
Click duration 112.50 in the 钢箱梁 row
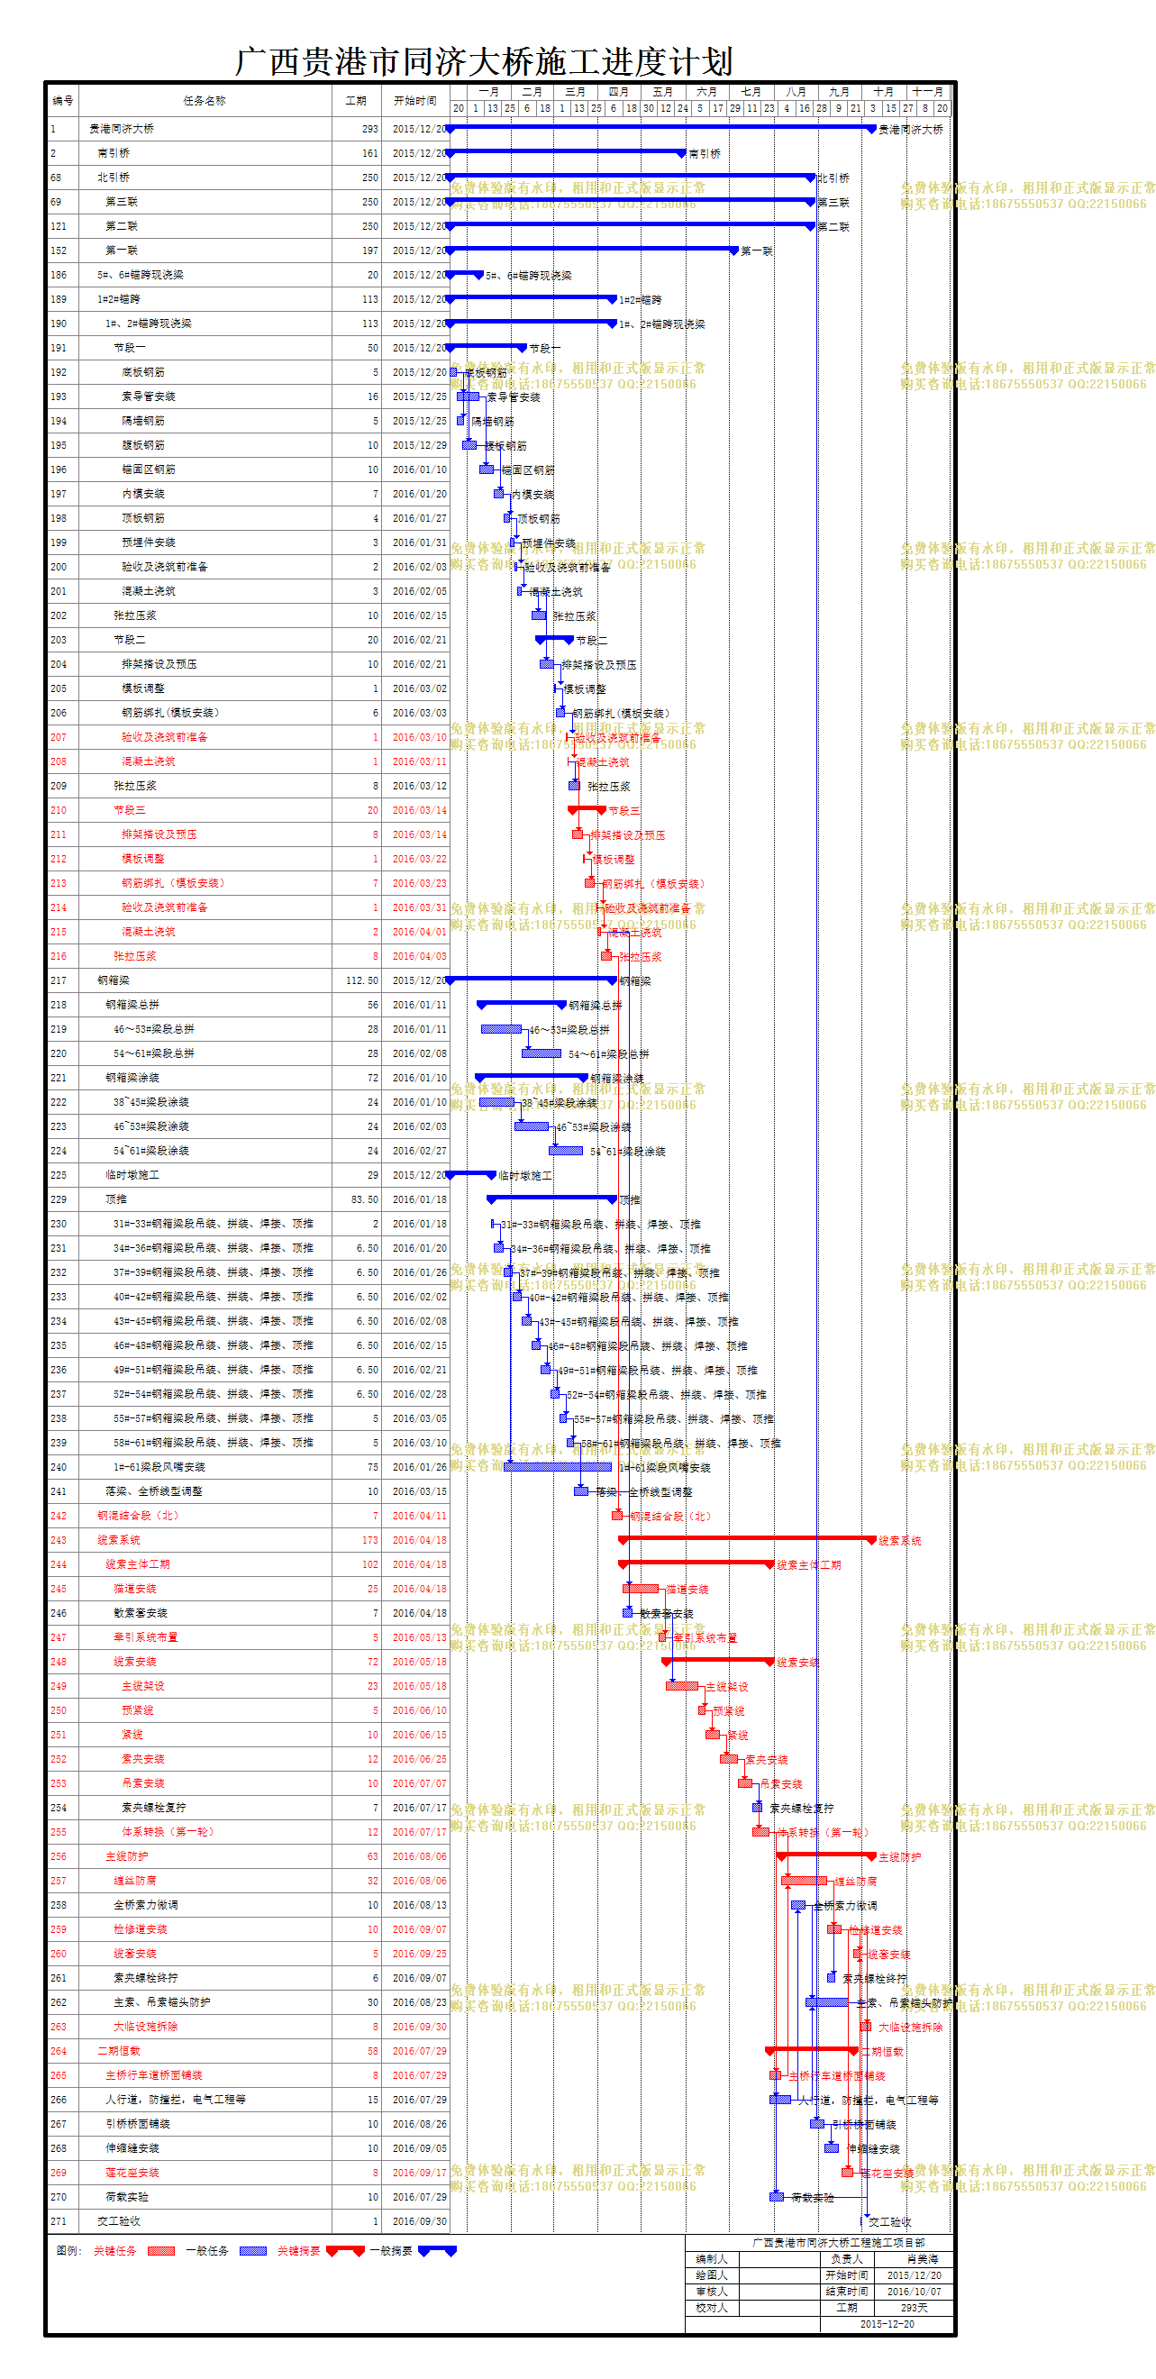(362, 980)
